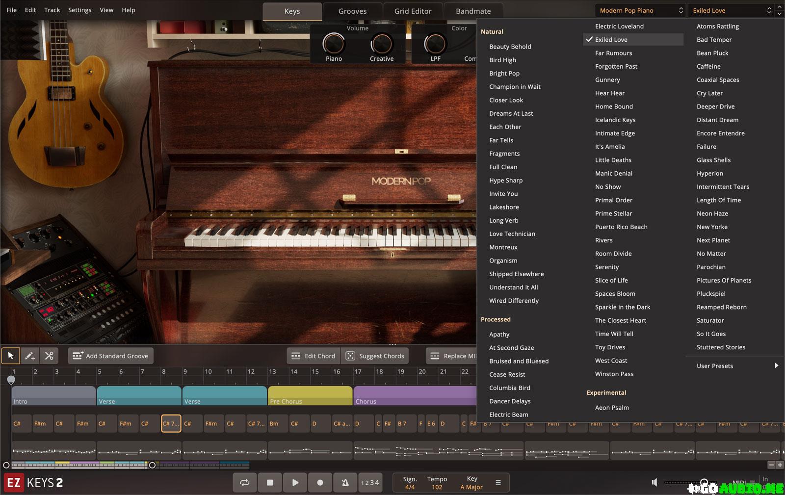Select the pencil draw tool
785x495 pixels.
click(30, 356)
